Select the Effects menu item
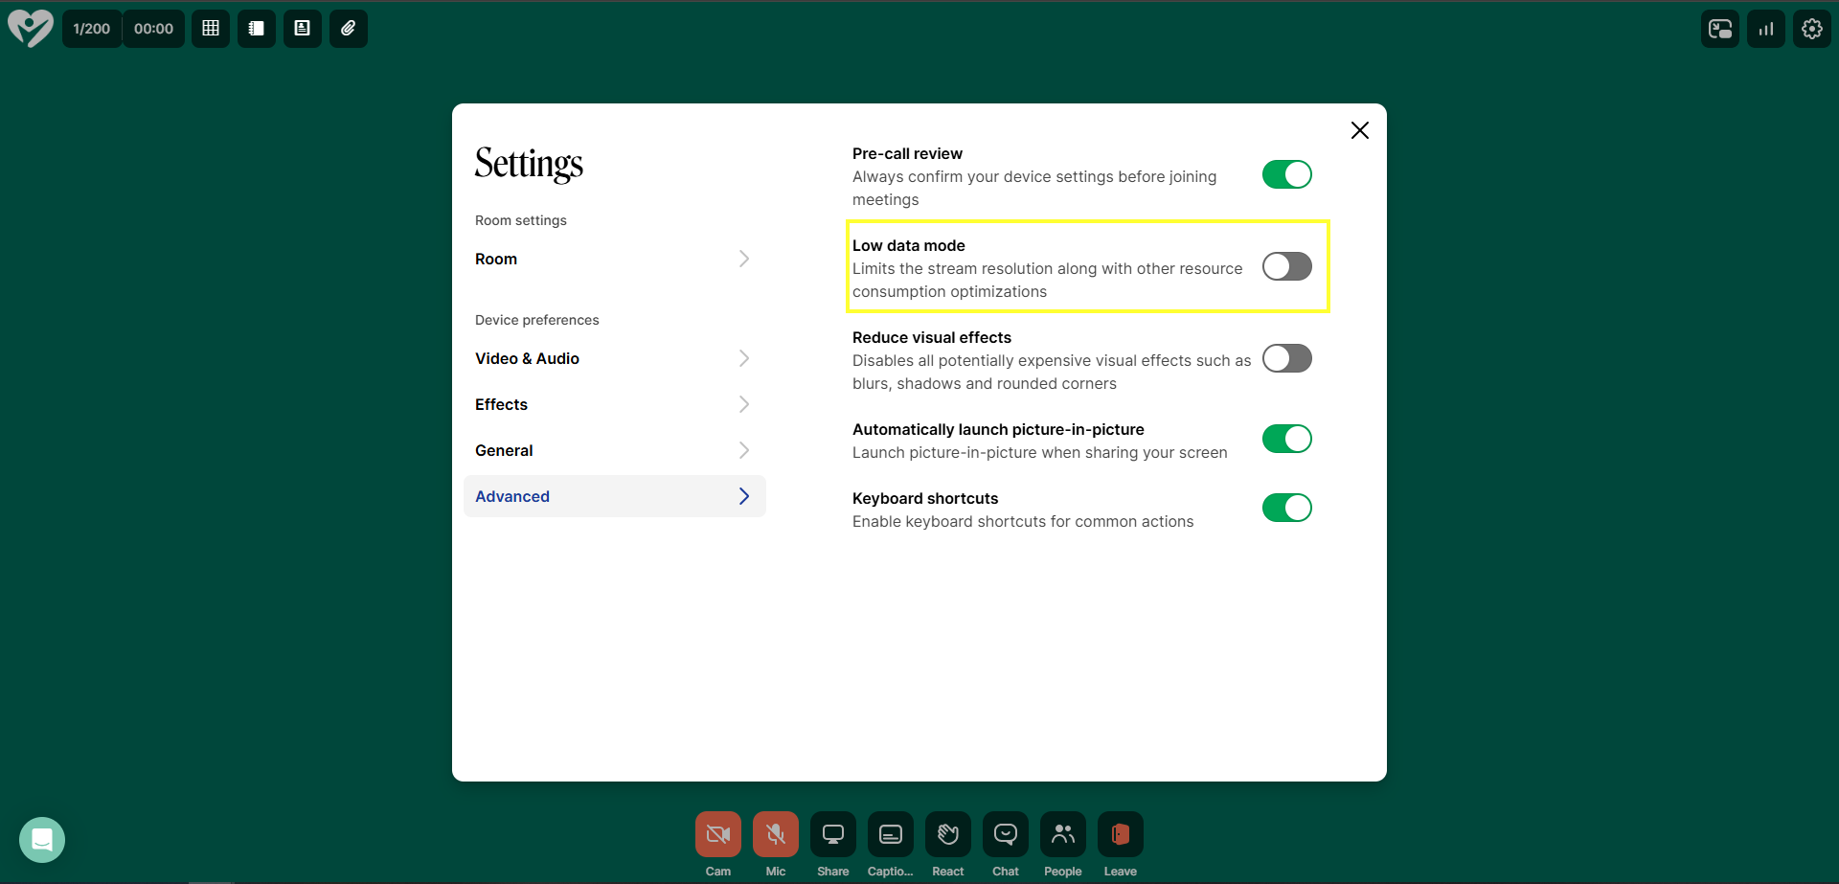 (615, 404)
